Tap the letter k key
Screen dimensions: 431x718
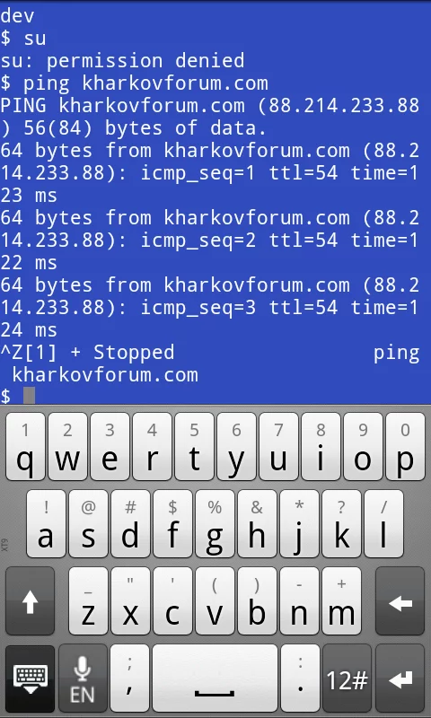(342, 523)
